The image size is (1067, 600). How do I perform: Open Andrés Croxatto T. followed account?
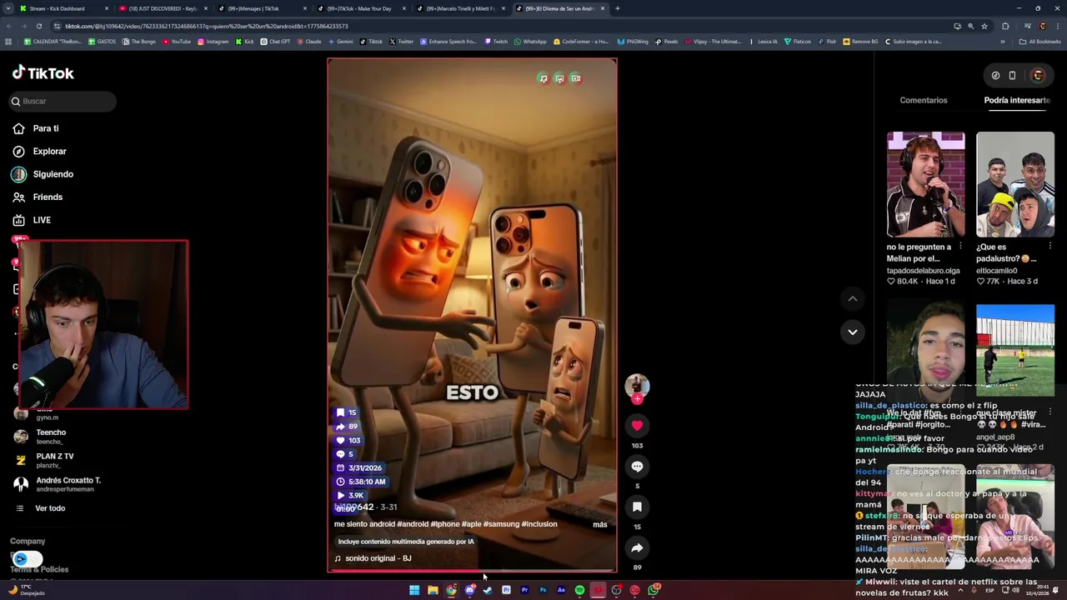point(67,484)
